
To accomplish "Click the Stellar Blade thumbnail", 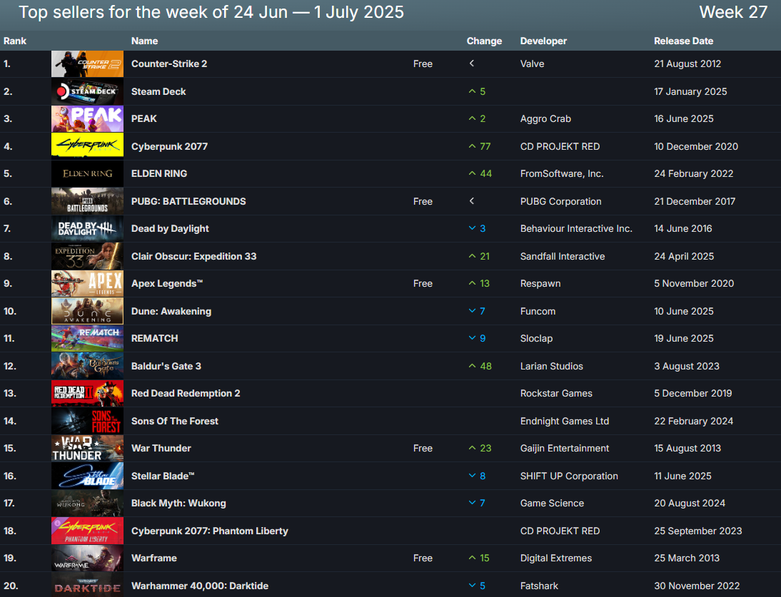I will [87, 476].
